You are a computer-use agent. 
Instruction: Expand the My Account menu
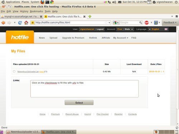click(121, 38)
